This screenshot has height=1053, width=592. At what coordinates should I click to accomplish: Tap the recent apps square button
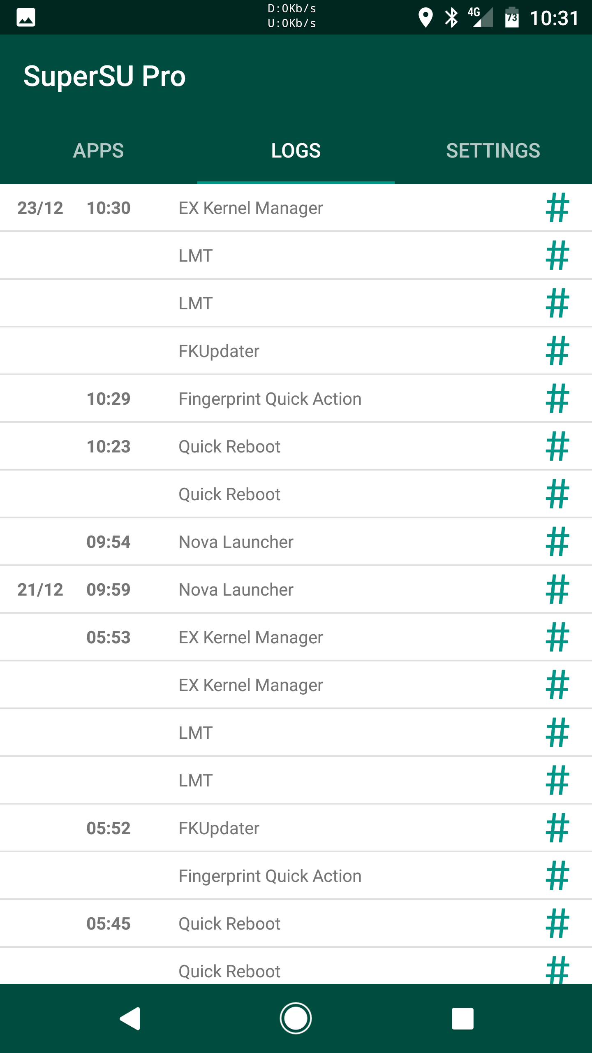point(462,1018)
